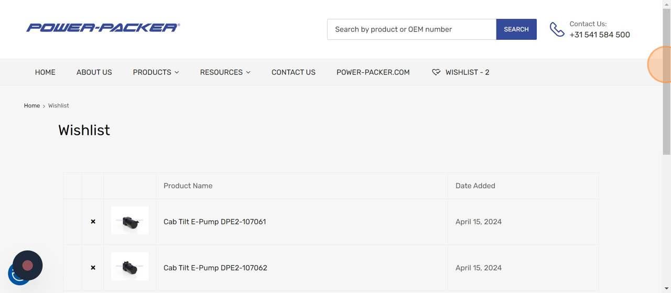Screen dimensions: 671x293
Task: Click the wishlist heart icon
Action: 436,72
